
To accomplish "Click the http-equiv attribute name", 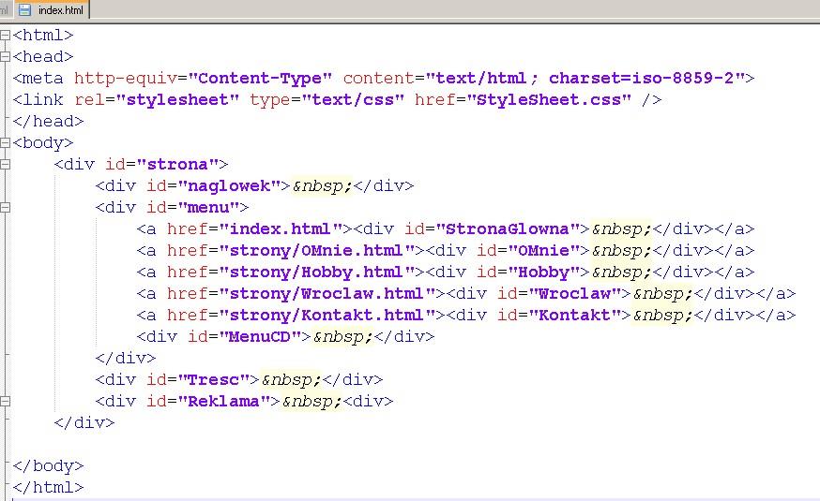I will [x=126, y=79].
